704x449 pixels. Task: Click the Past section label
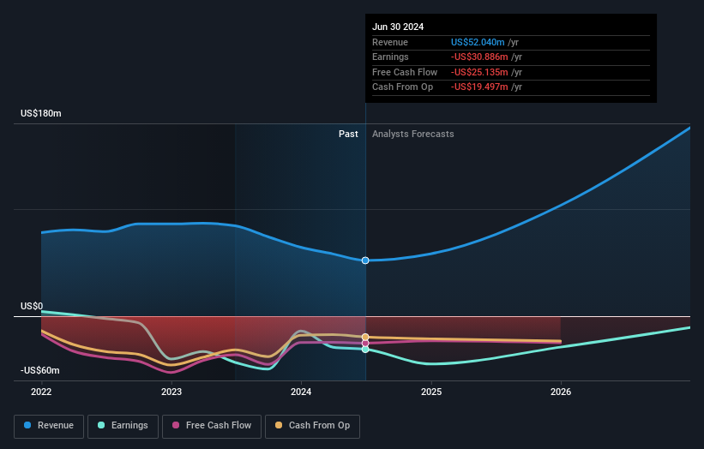click(348, 134)
